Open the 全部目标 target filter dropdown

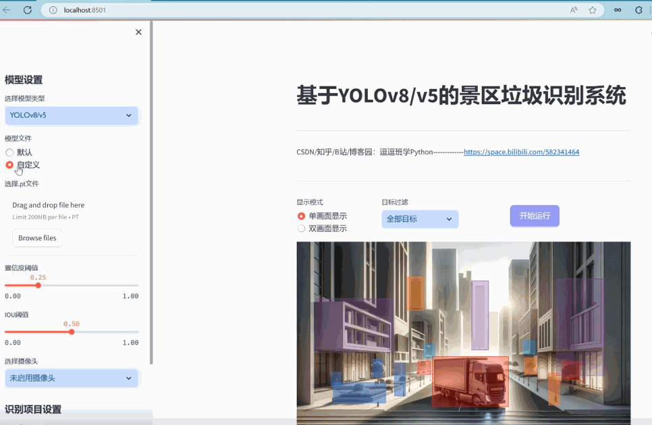point(420,219)
